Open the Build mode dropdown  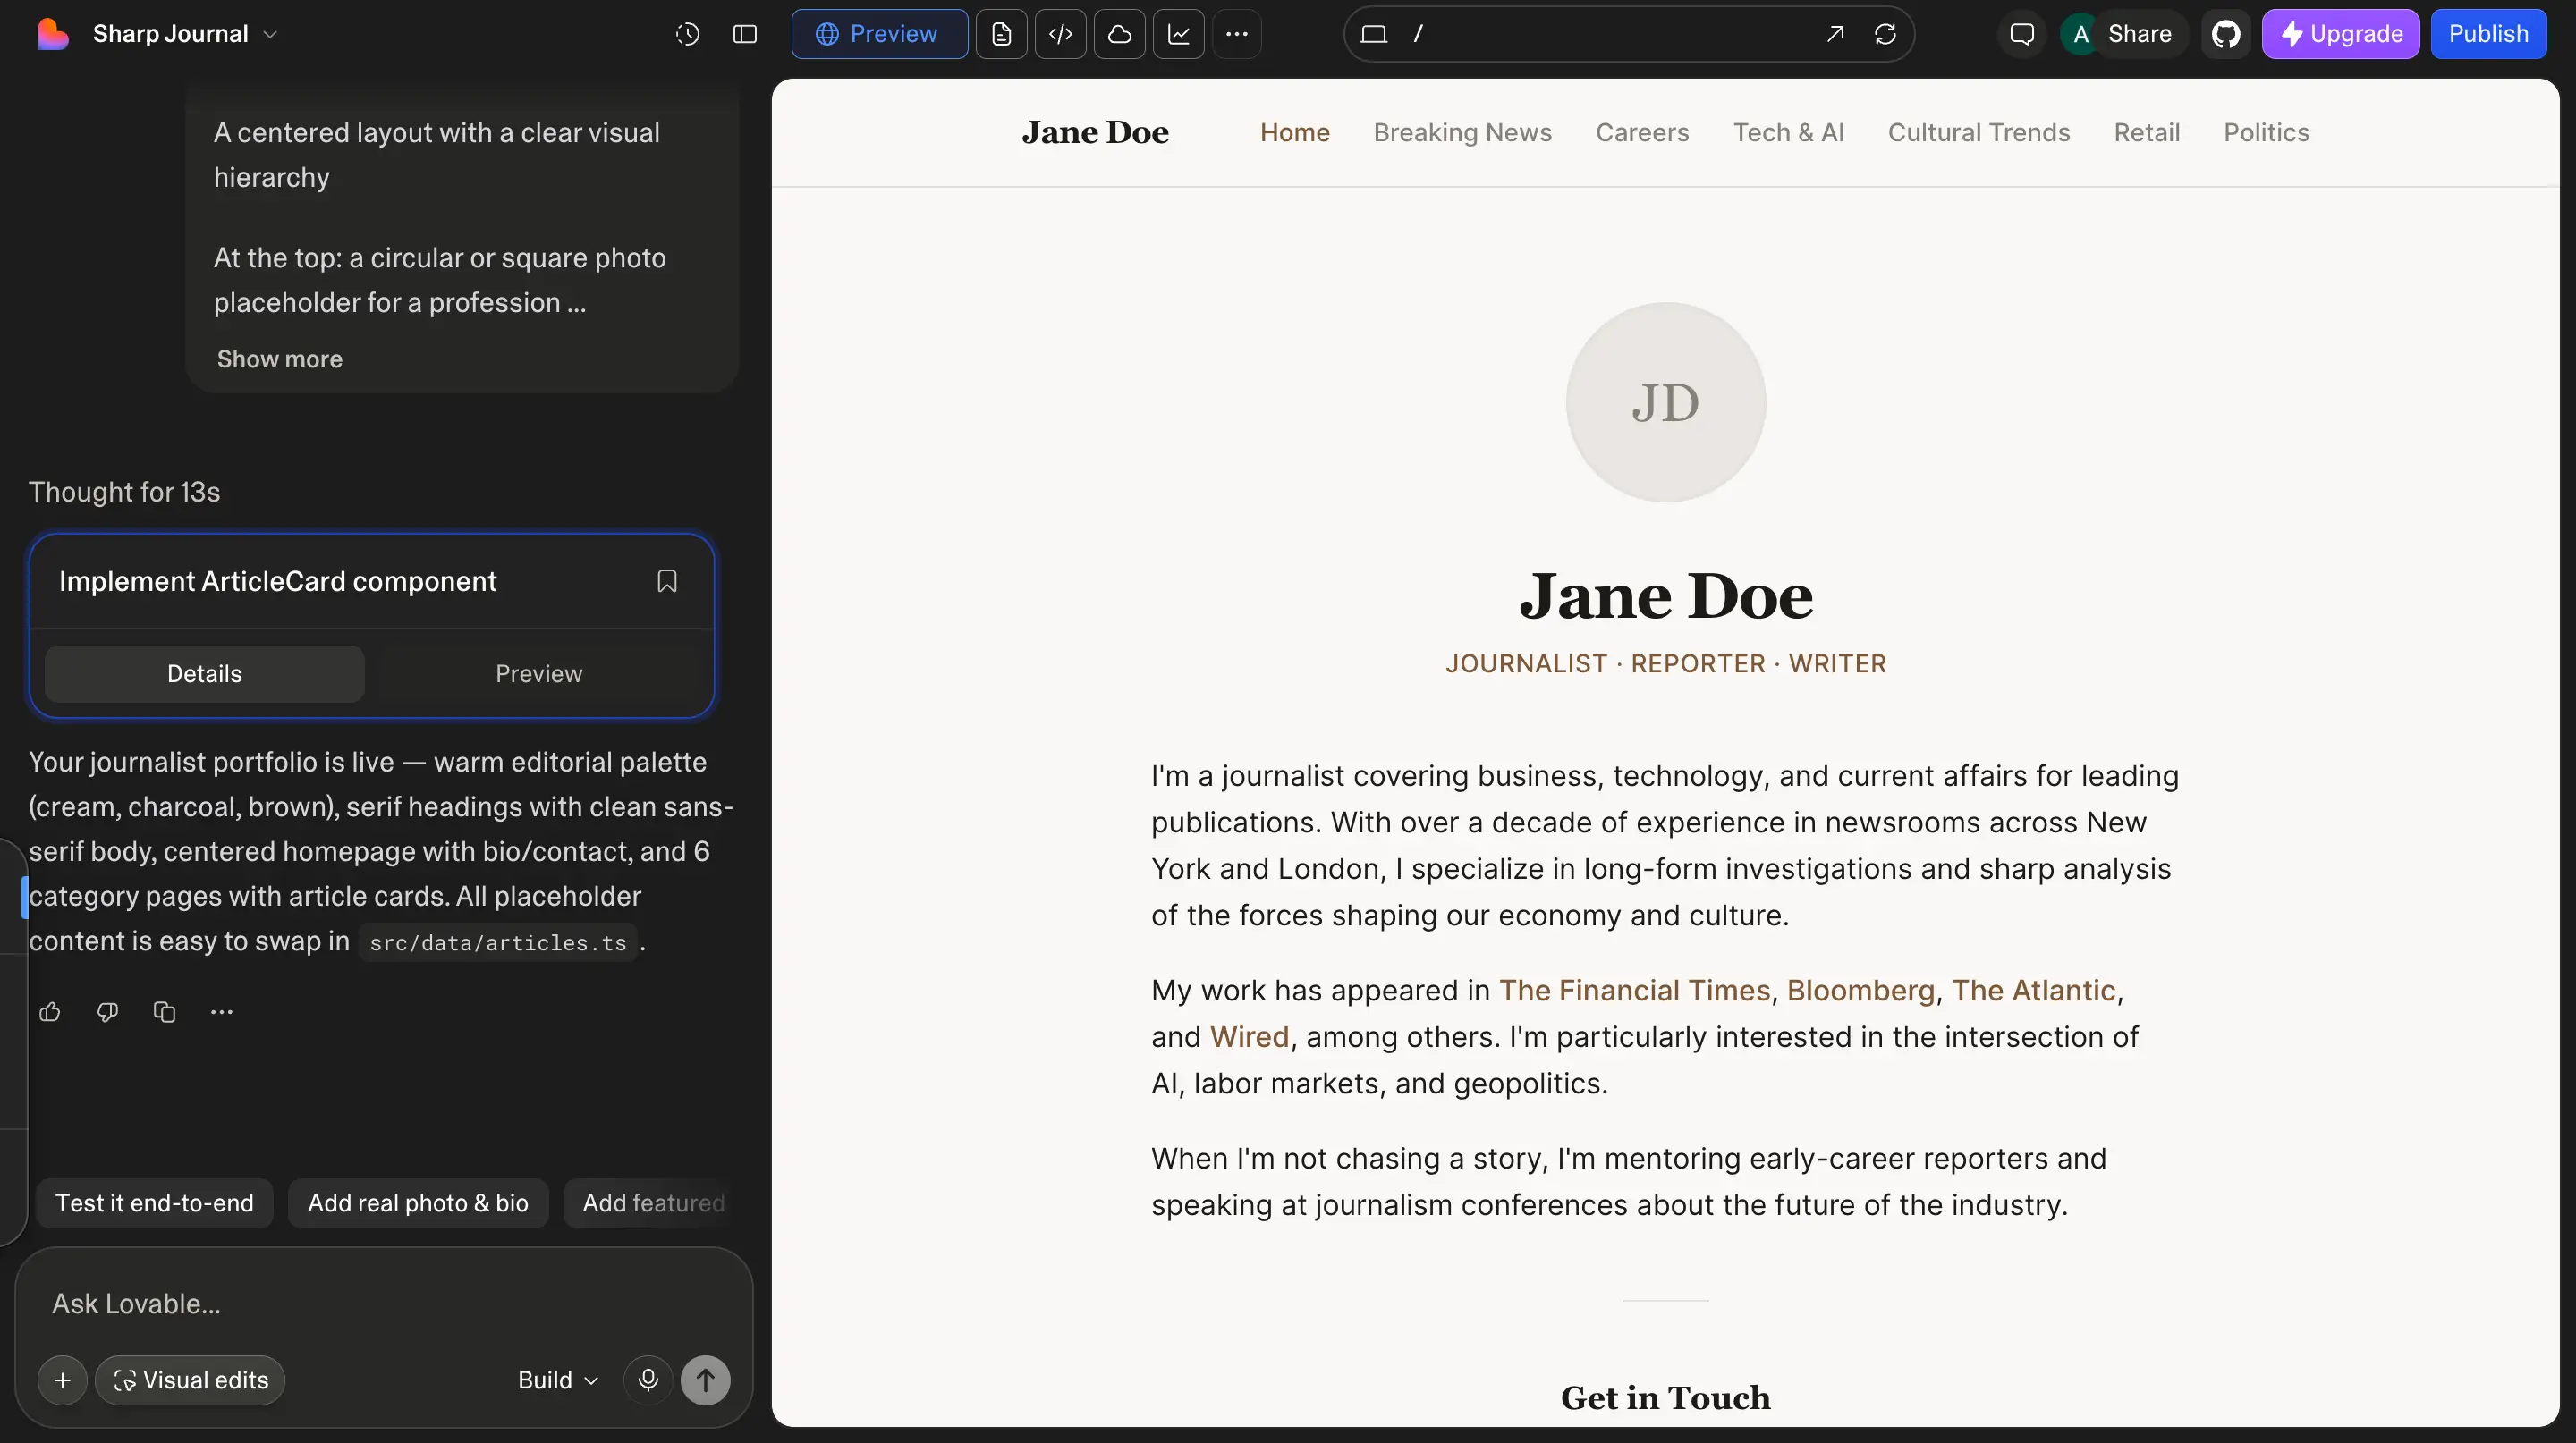tap(557, 1380)
